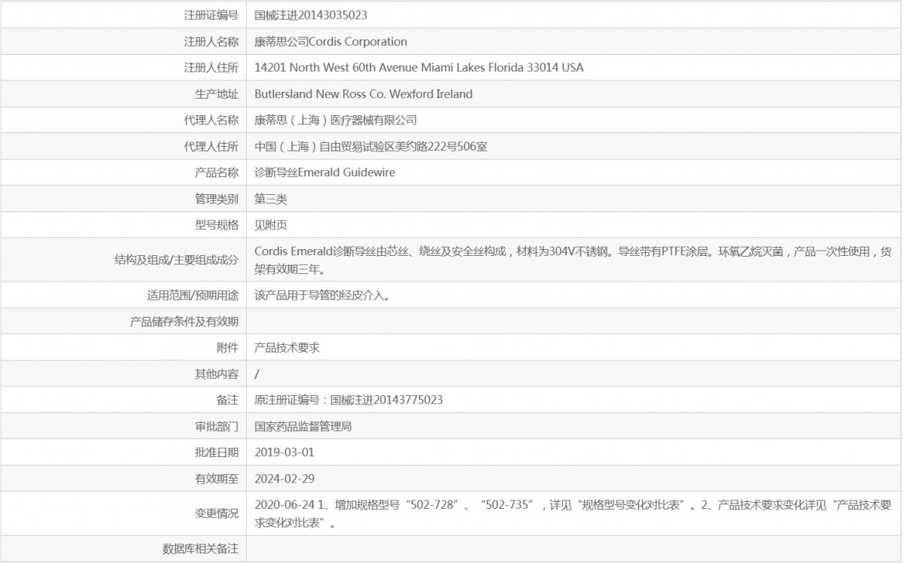Select the 美约路222号506室 address text

[371, 147]
